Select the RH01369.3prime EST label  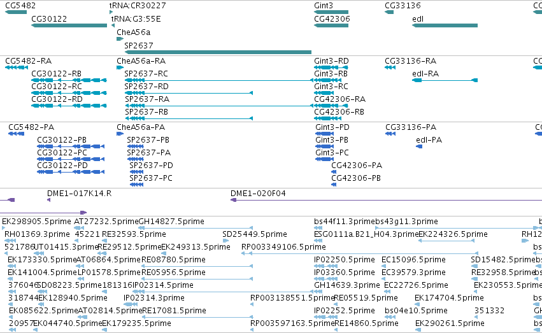tap(37, 234)
